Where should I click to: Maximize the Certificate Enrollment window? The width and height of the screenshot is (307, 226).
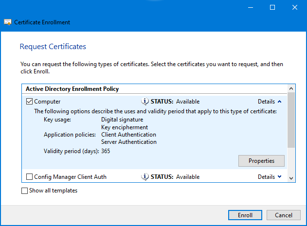272,7
